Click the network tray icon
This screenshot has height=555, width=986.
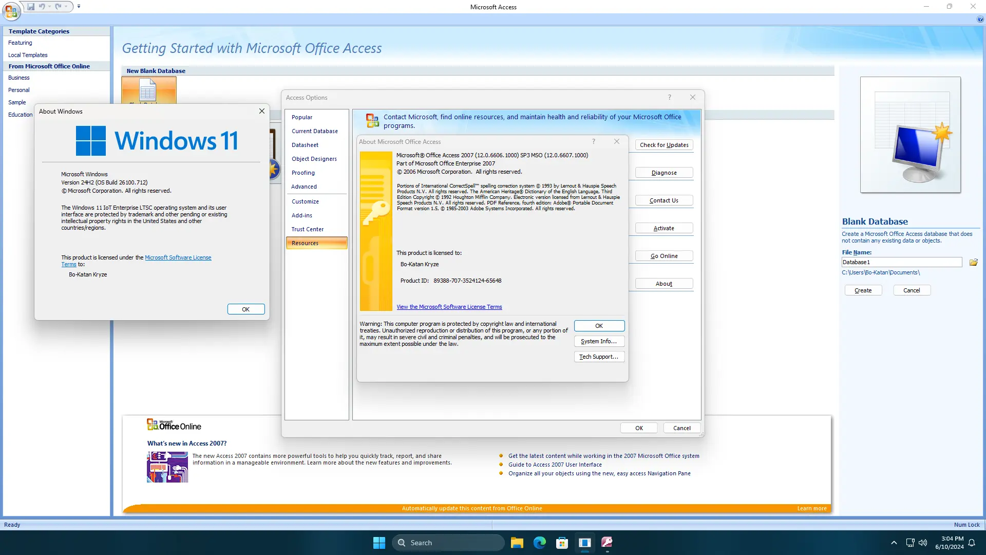pyautogui.click(x=910, y=543)
